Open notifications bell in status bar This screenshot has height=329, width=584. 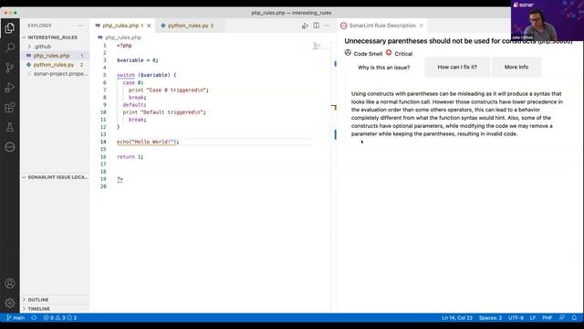tap(574, 318)
